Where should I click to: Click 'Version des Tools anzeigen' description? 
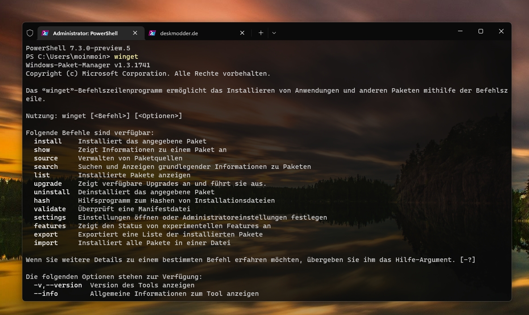point(142,285)
